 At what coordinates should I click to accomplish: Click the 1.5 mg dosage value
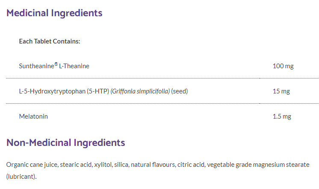[x=282, y=116]
